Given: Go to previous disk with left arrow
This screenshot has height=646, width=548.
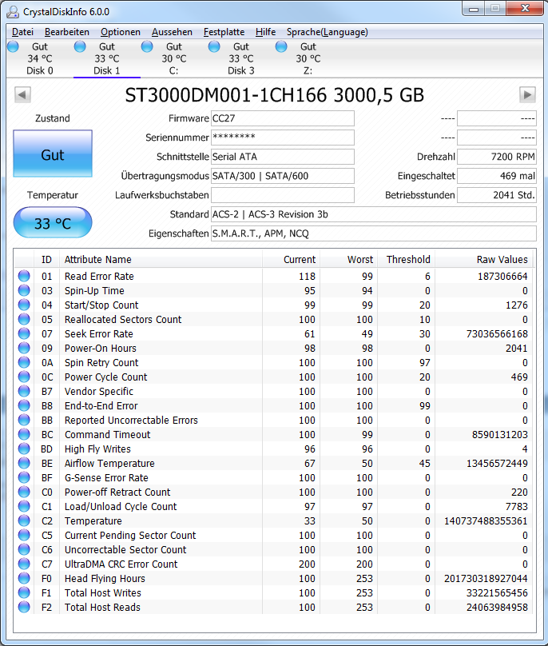Looking at the screenshot, I should tap(22, 95).
